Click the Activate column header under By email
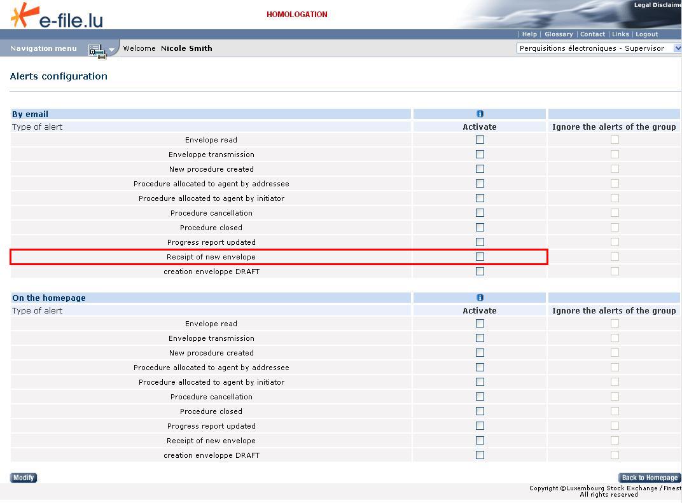 coord(479,127)
